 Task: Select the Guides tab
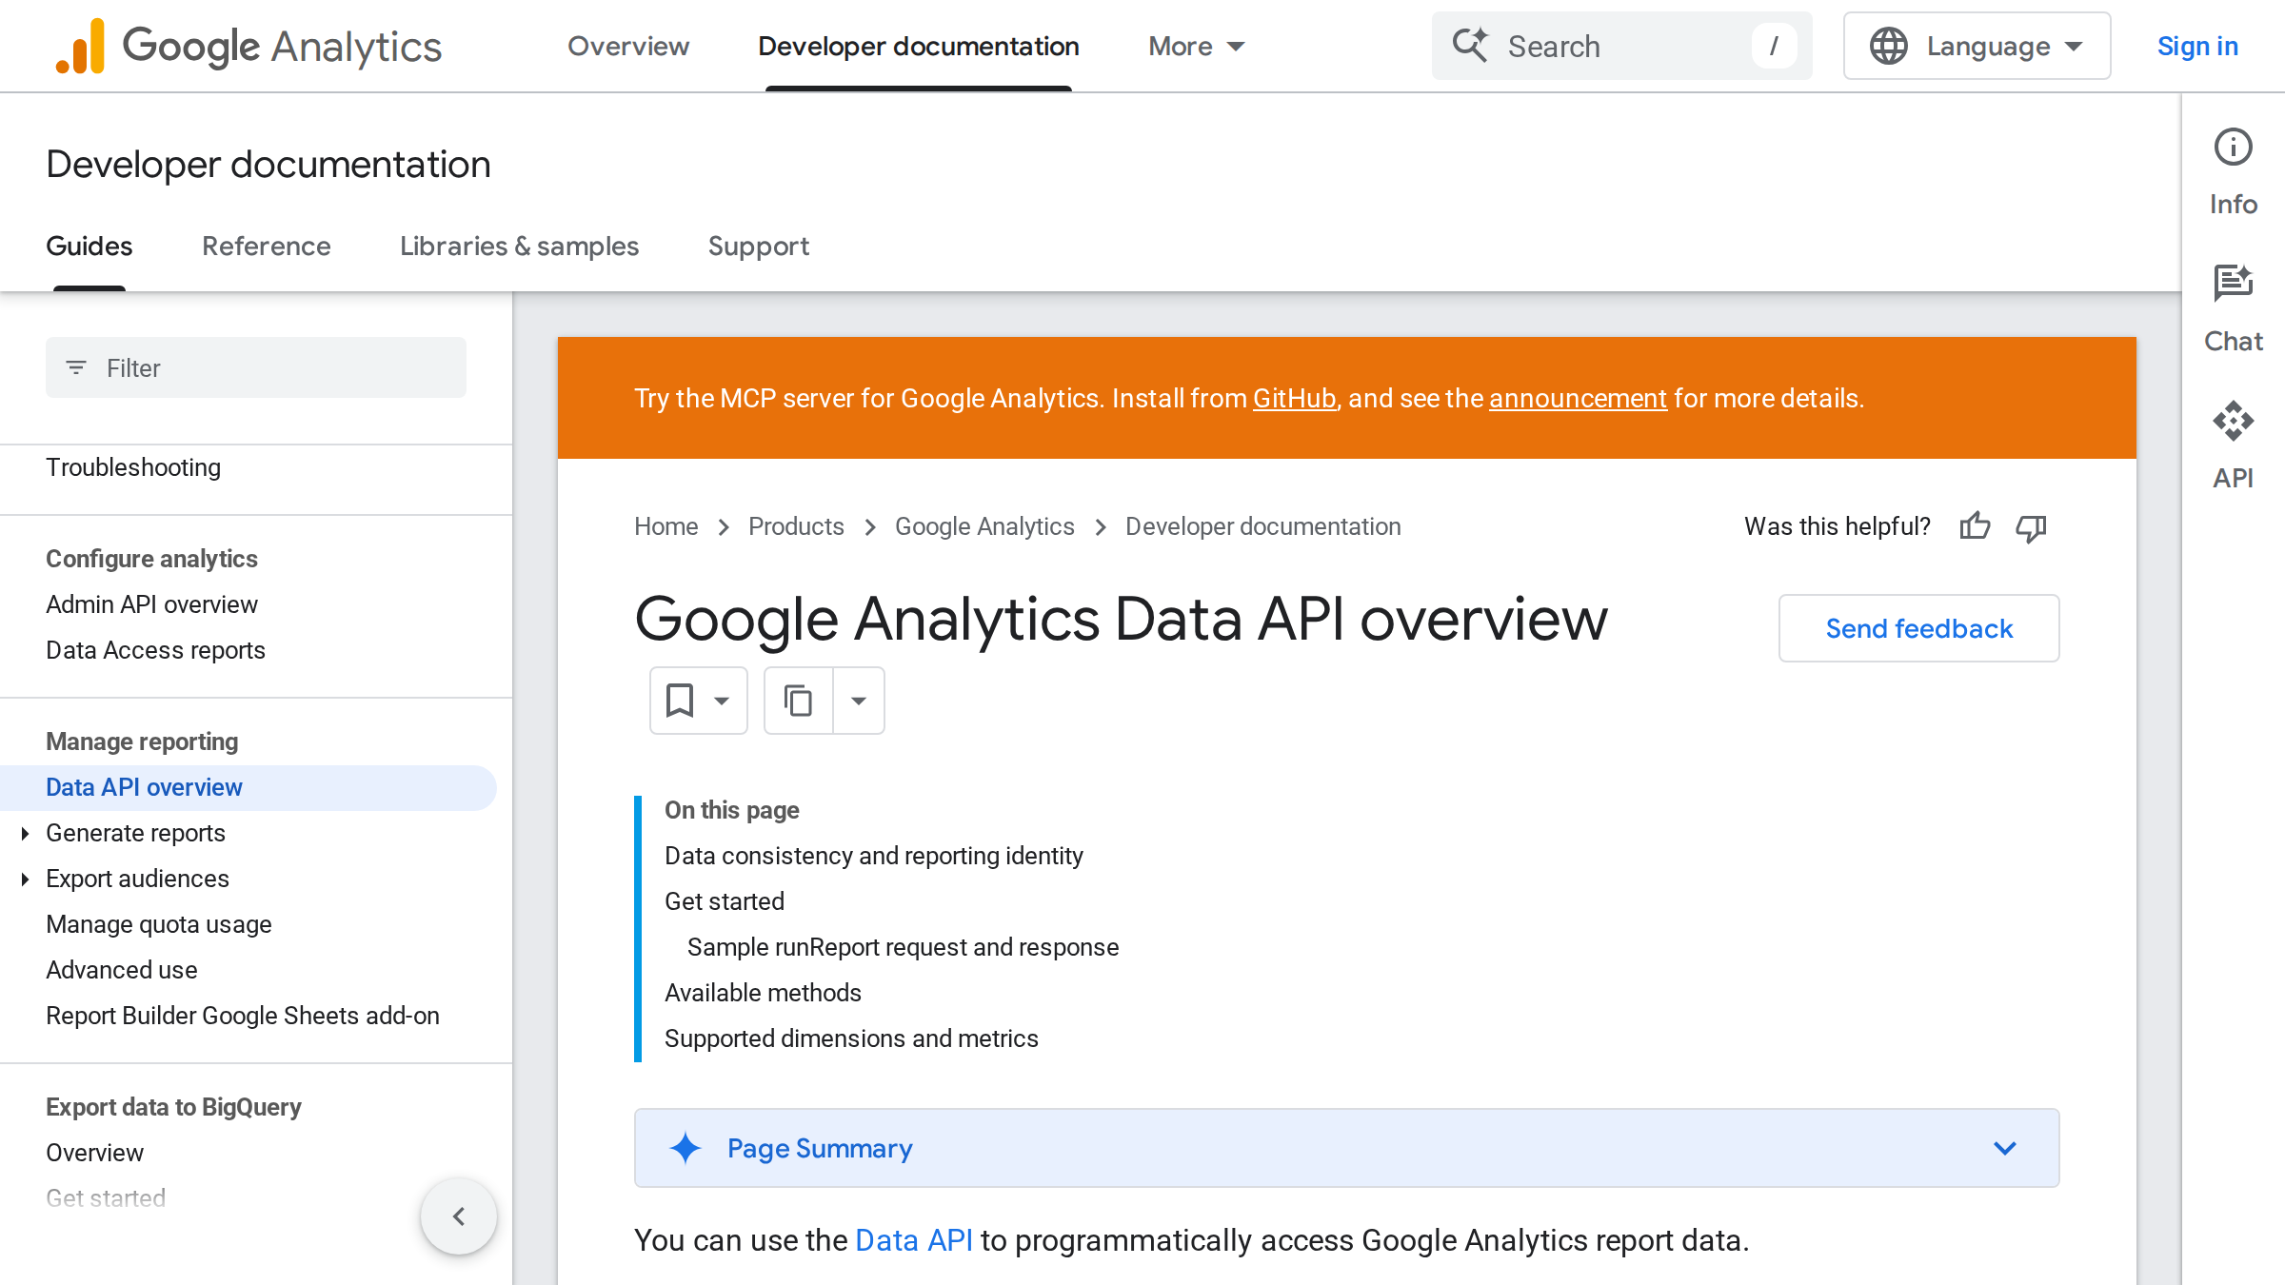[89, 247]
